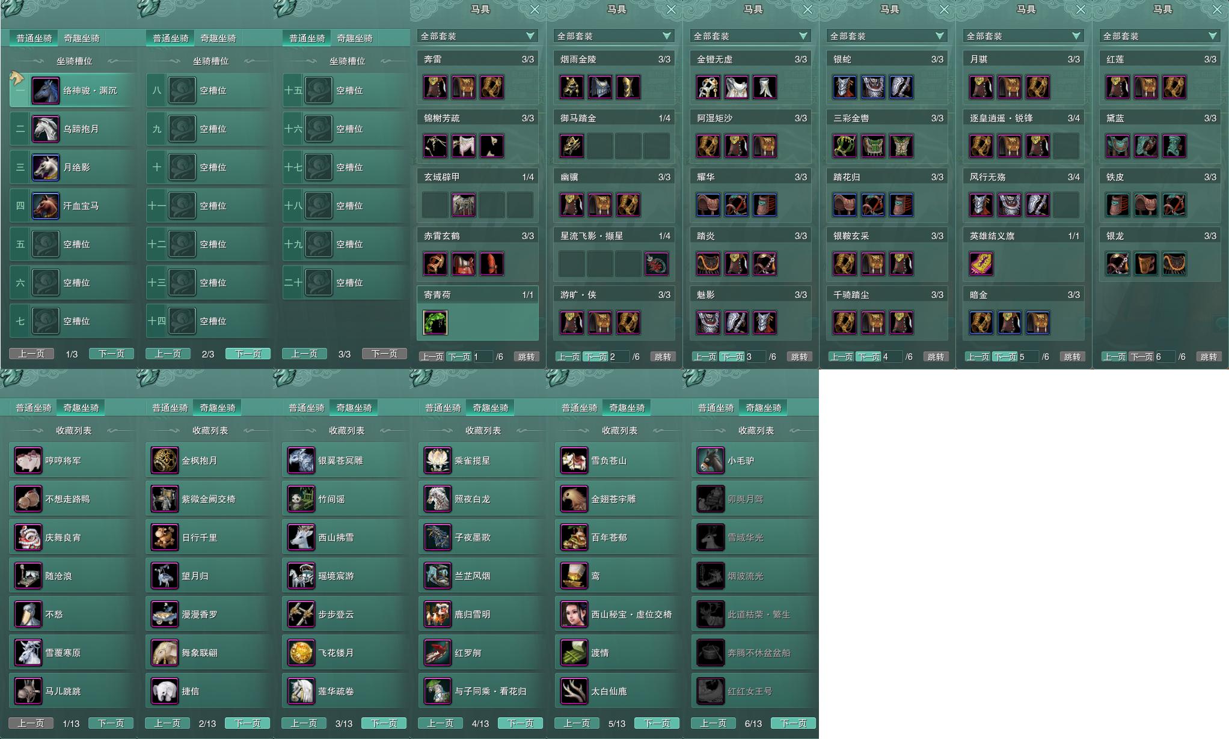Image resolution: width=1229 pixels, height=739 pixels.
Task: Click the 英雄结义旗 flag icon
Action: (981, 264)
